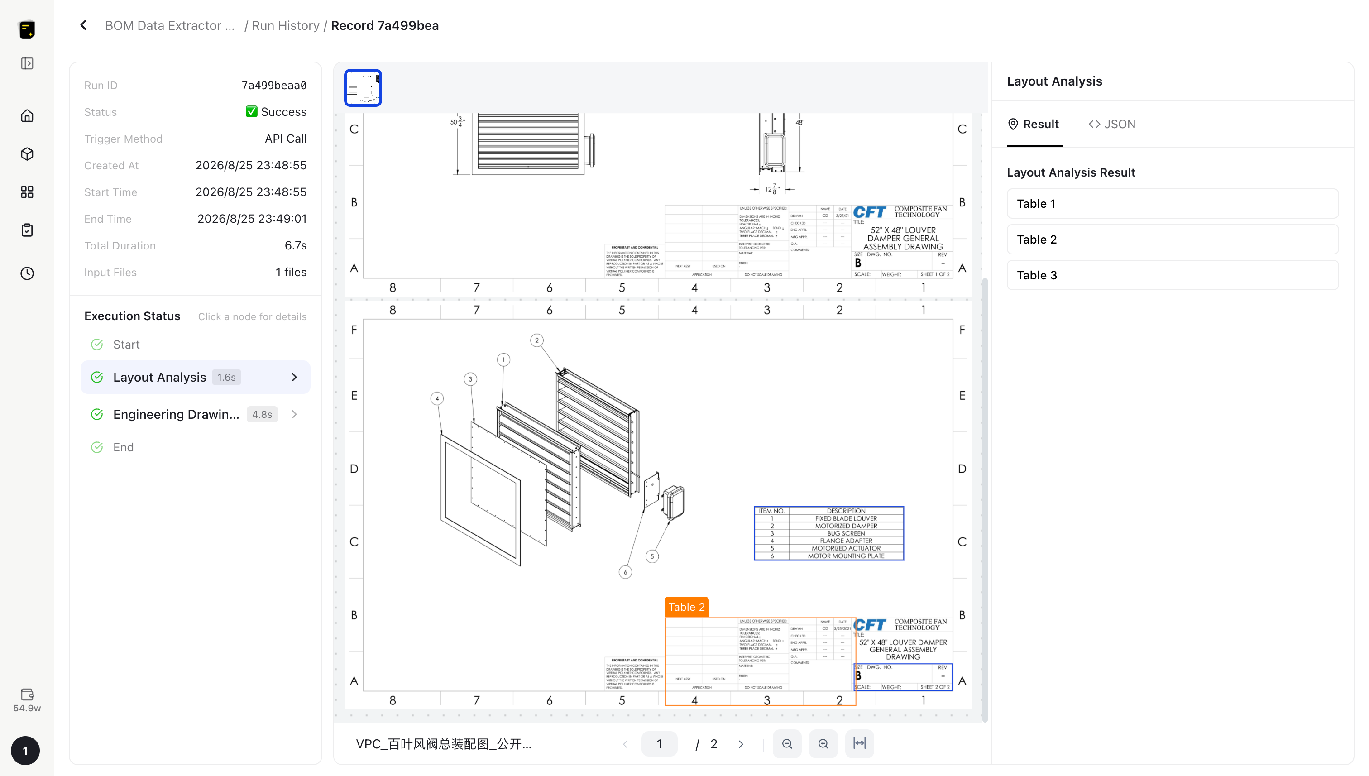
Task: Click the 1.6s duration badge
Action: coord(226,377)
